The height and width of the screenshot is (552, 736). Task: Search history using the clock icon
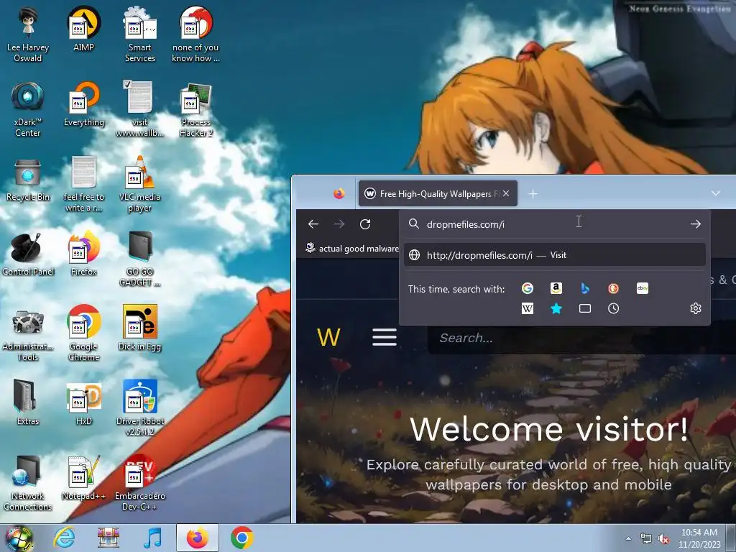coord(614,308)
